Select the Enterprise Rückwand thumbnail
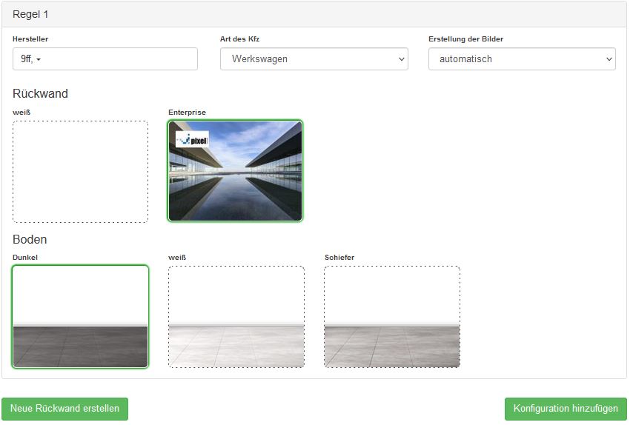The height and width of the screenshot is (425, 633). pyautogui.click(x=236, y=171)
